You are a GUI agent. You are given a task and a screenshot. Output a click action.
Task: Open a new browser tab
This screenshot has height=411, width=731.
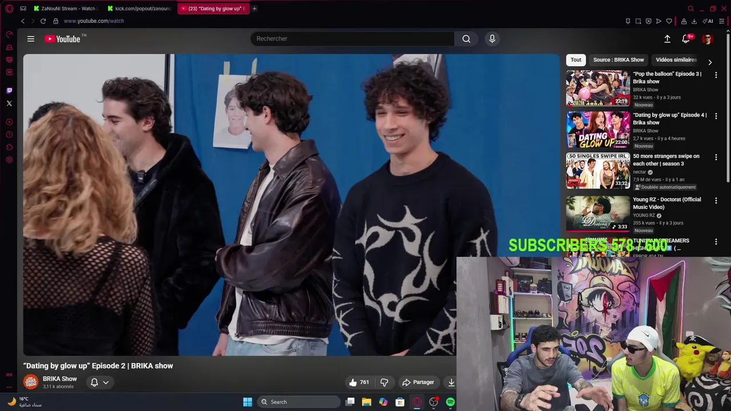pos(255,9)
